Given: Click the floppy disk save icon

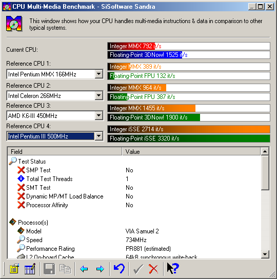Looking at the screenshot, I should tap(49, 269).
